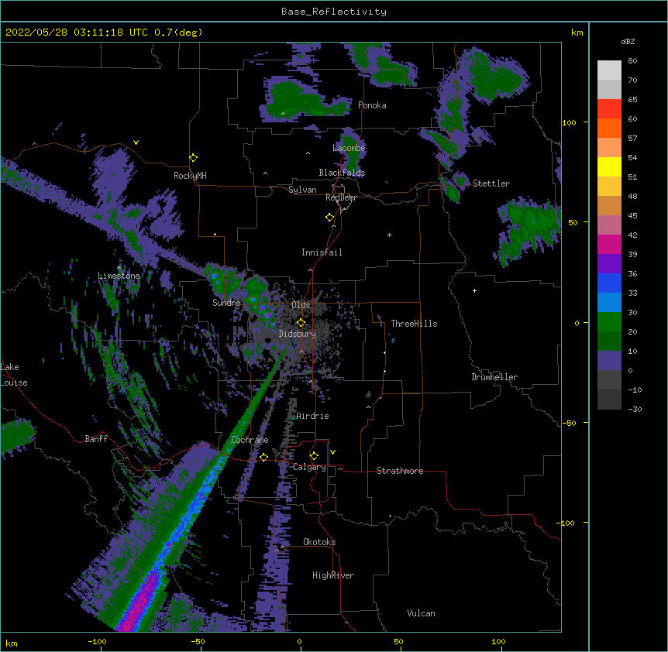Click the Stettler city label

491,184
